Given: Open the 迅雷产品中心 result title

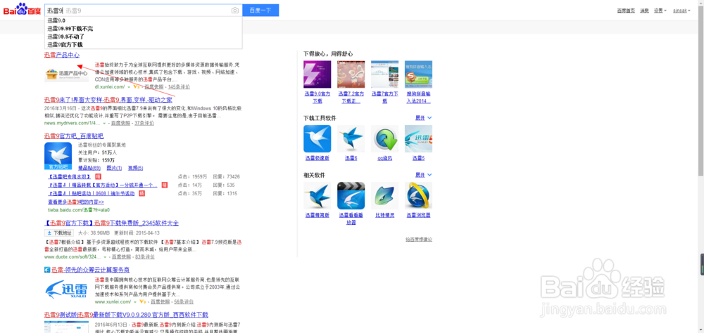Looking at the screenshot, I should pyautogui.click(x=61, y=55).
